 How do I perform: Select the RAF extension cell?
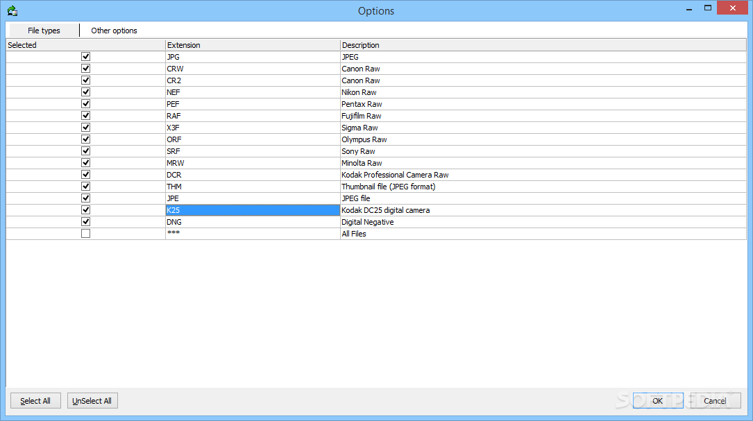click(x=253, y=116)
